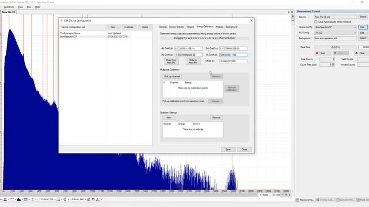Open the Tool menu
This screenshot has width=369, height=207.
(29, 7)
